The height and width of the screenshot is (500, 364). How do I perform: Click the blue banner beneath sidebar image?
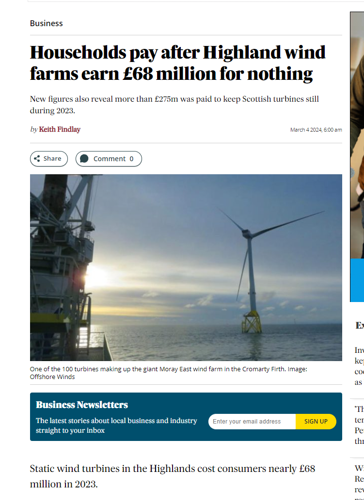pyautogui.click(x=357, y=280)
